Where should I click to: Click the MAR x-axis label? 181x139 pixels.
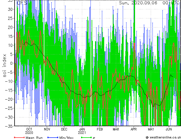[x=116, y=129]
